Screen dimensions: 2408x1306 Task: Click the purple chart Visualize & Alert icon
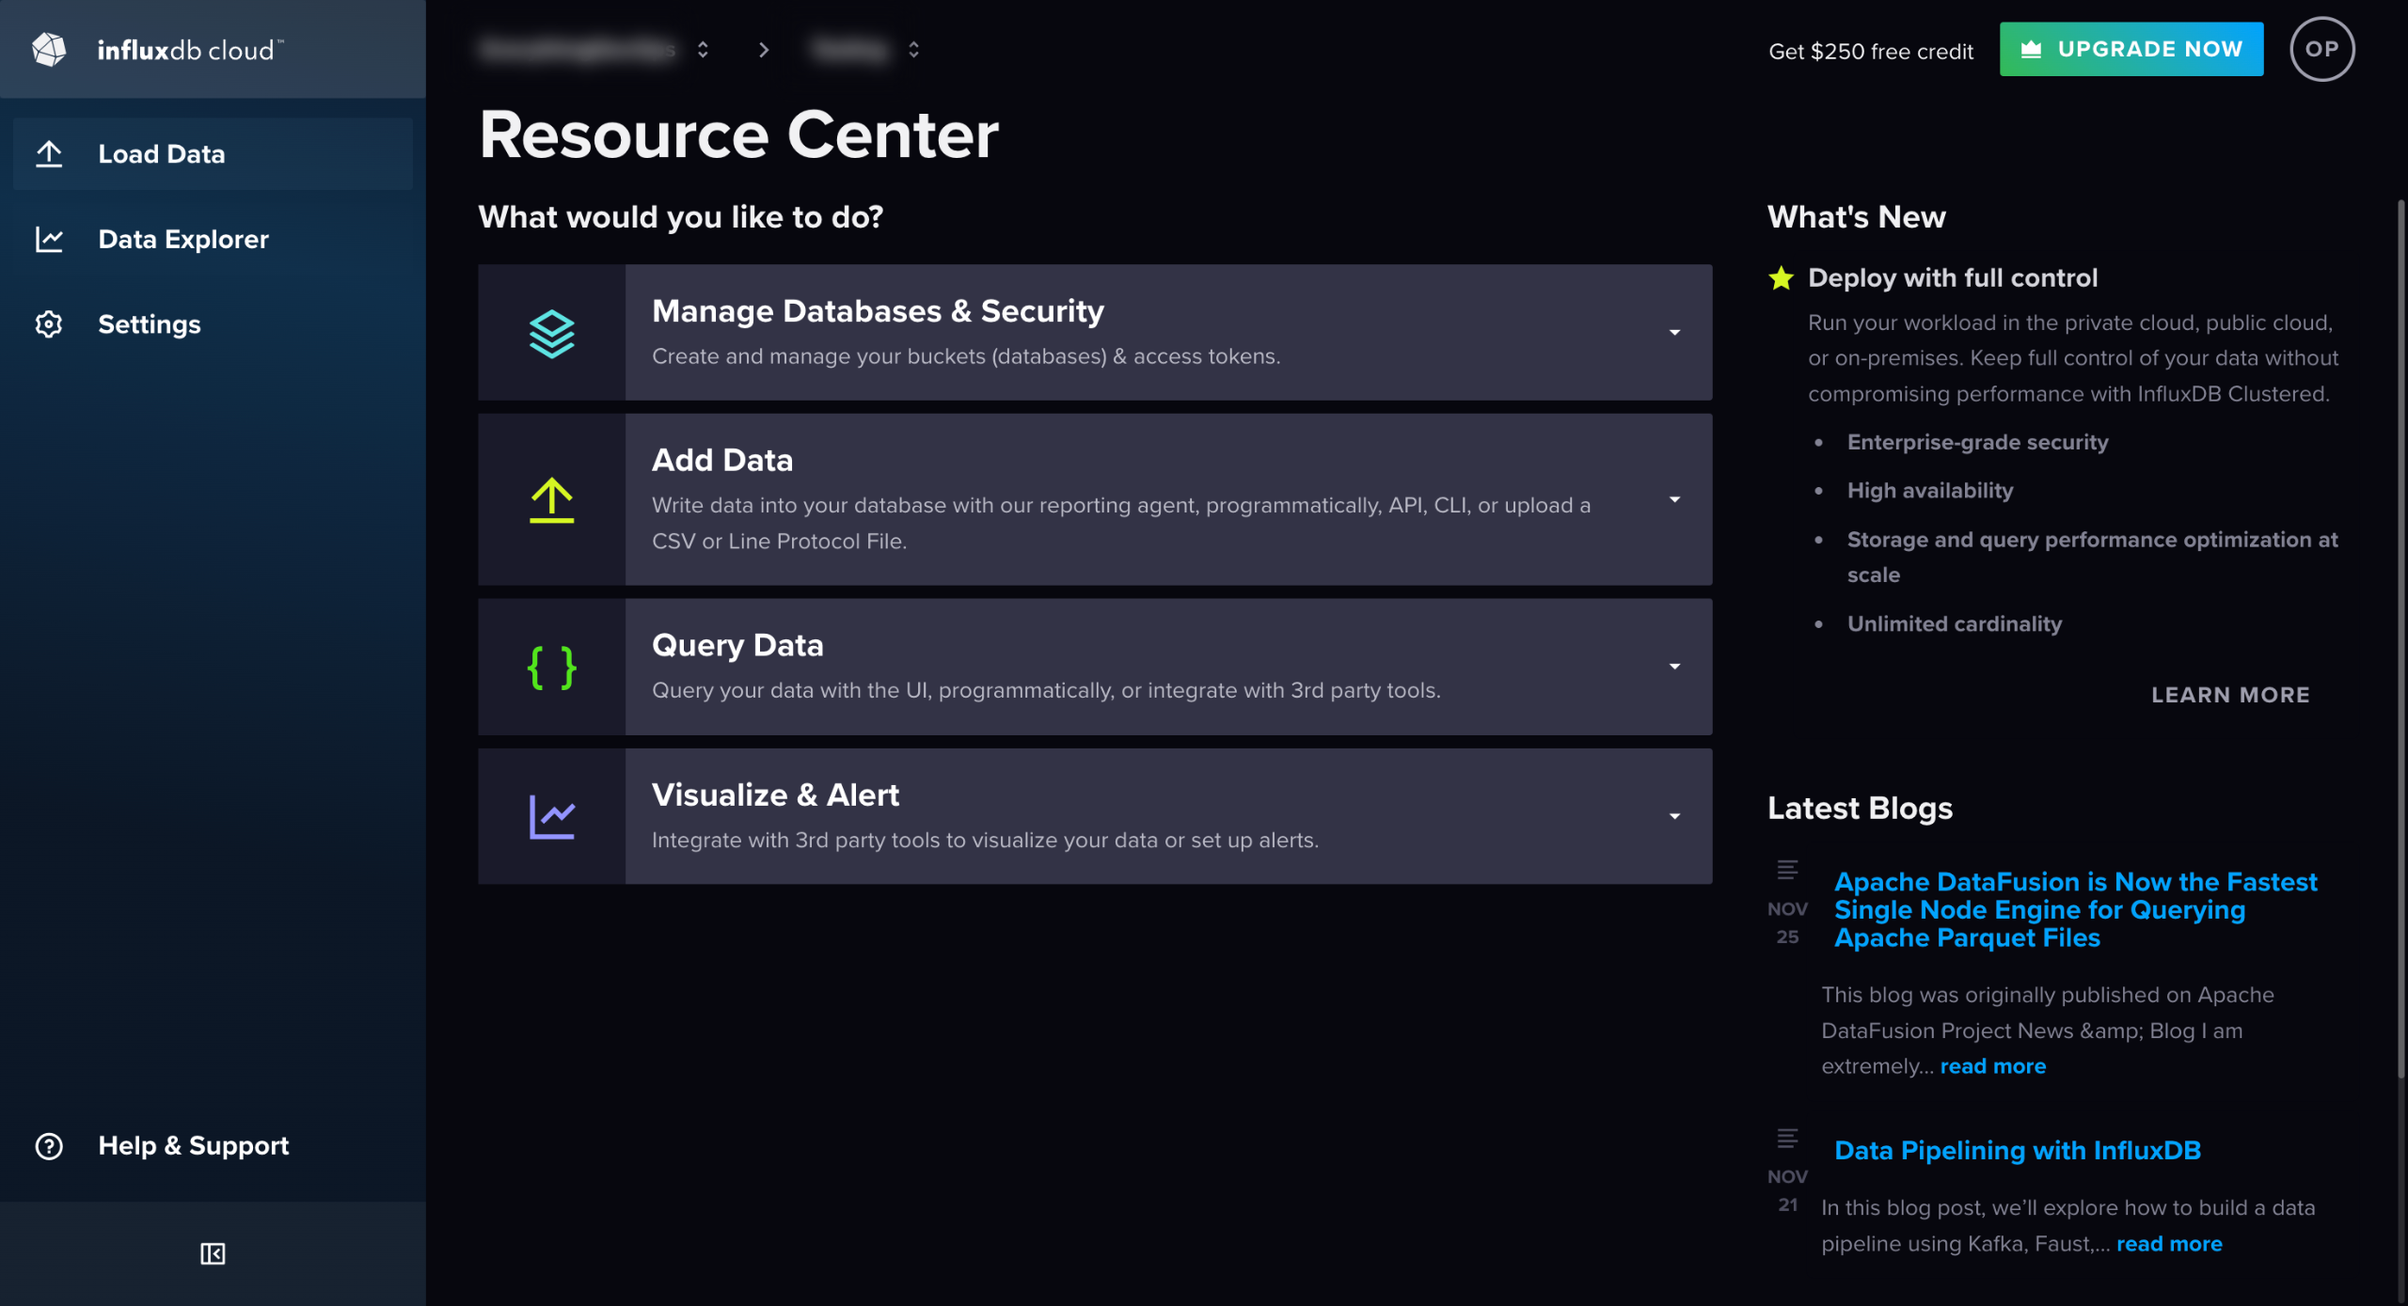(x=551, y=816)
